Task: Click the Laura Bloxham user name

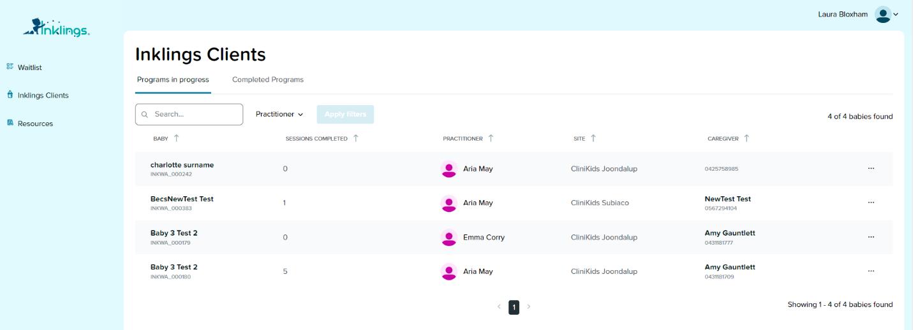Action: coord(843,15)
